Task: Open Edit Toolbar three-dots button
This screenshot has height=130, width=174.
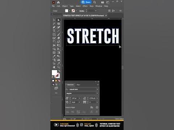Action: (x=56, y=93)
